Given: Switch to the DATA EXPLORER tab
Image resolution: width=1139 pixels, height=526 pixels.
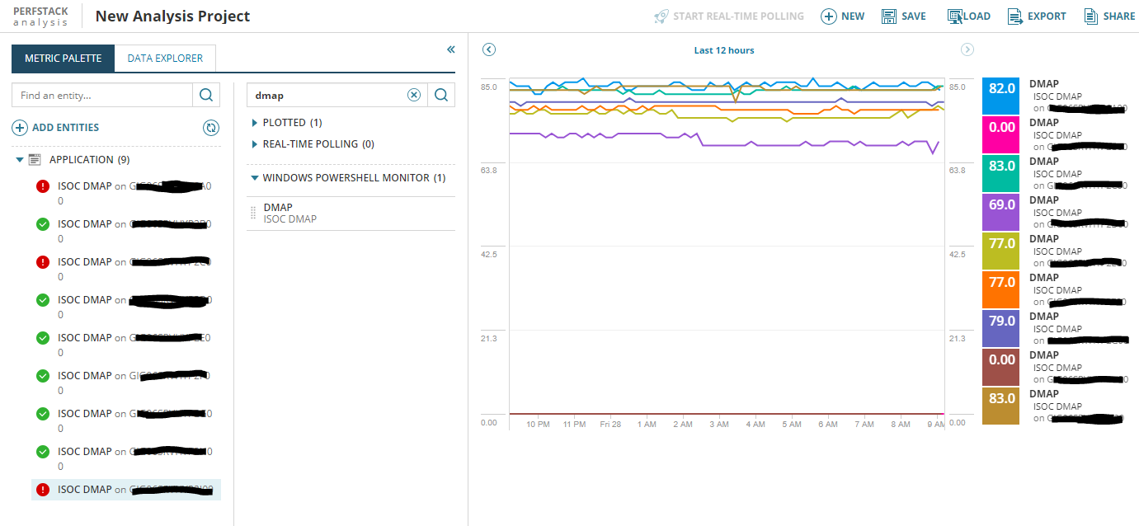Looking at the screenshot, I should 165,59.
